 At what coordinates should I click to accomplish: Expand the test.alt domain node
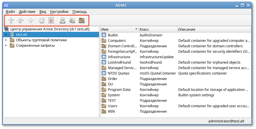coord(6,35)
